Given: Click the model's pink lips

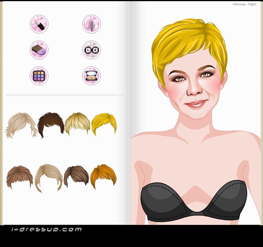Looking at the screenshot, I should (196, 104).
